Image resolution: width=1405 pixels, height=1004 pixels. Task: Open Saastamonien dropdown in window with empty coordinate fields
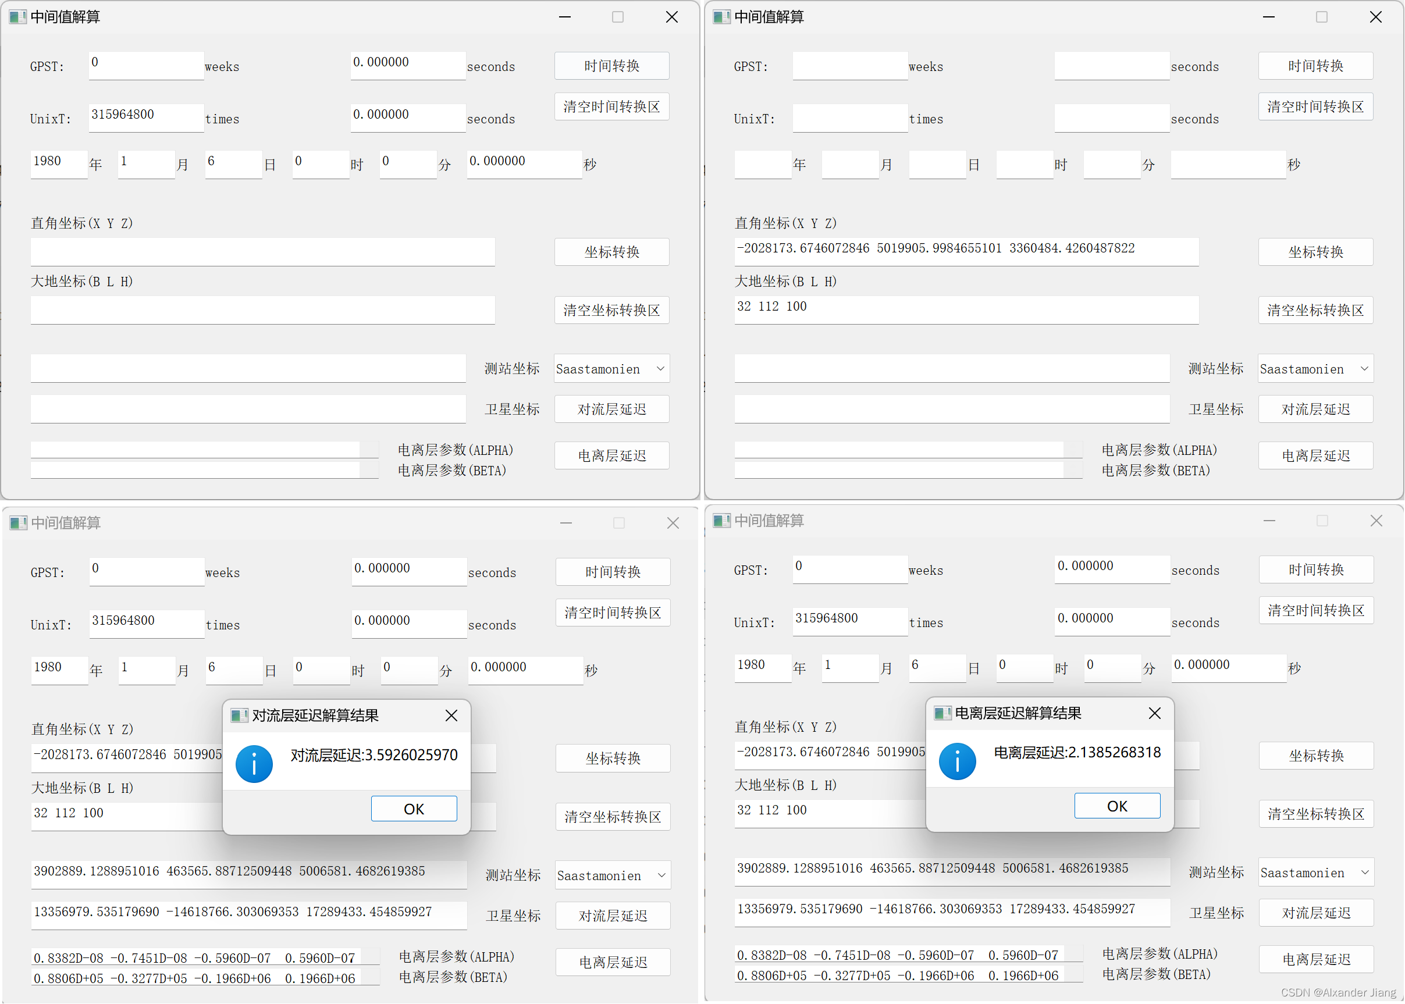tap(611, 369)
